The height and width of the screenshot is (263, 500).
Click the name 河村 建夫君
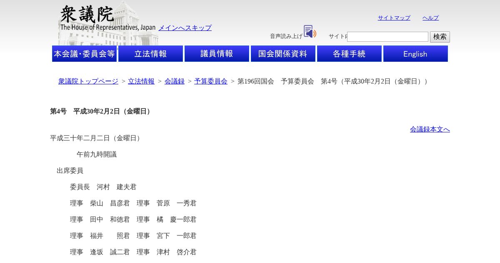117,187
